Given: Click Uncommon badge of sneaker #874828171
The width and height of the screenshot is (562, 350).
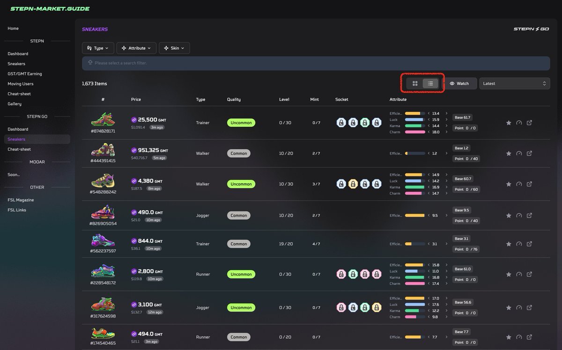Looking at the screenshot, I should click(241, 123).
